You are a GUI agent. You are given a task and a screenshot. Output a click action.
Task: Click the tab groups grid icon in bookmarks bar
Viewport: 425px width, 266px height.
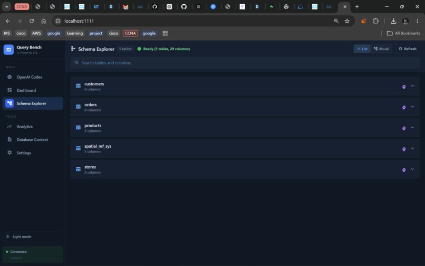coord(165,33)
